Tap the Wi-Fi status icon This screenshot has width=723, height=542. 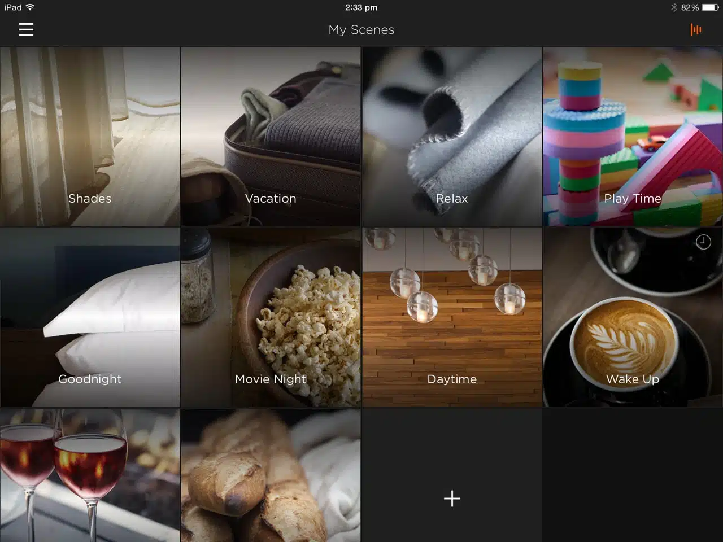30,7
